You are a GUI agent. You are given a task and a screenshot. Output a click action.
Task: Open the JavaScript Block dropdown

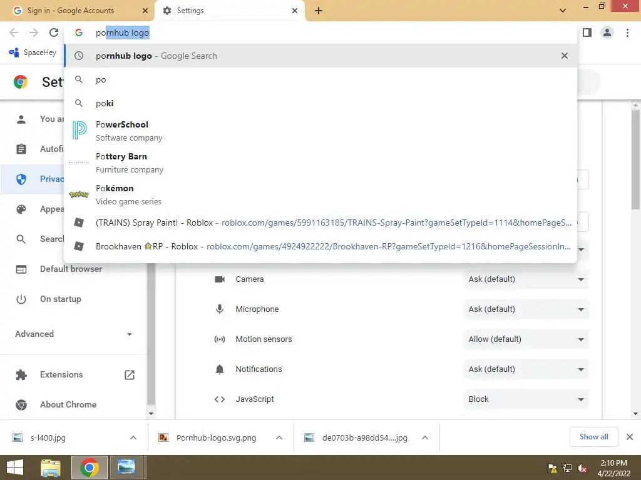point(526,399)
